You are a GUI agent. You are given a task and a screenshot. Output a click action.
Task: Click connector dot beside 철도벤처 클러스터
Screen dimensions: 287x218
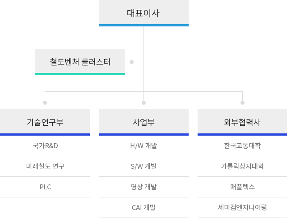coord(131,62)
